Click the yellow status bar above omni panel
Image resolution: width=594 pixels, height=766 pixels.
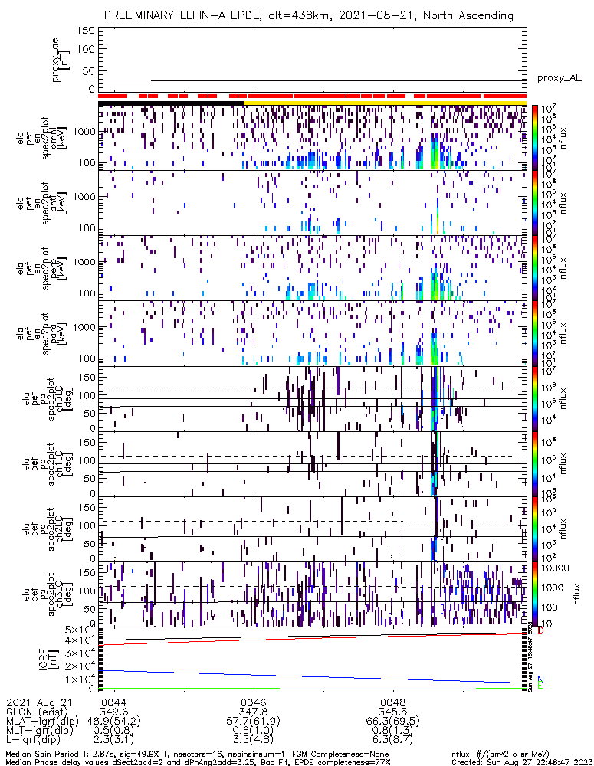[386, 103]
